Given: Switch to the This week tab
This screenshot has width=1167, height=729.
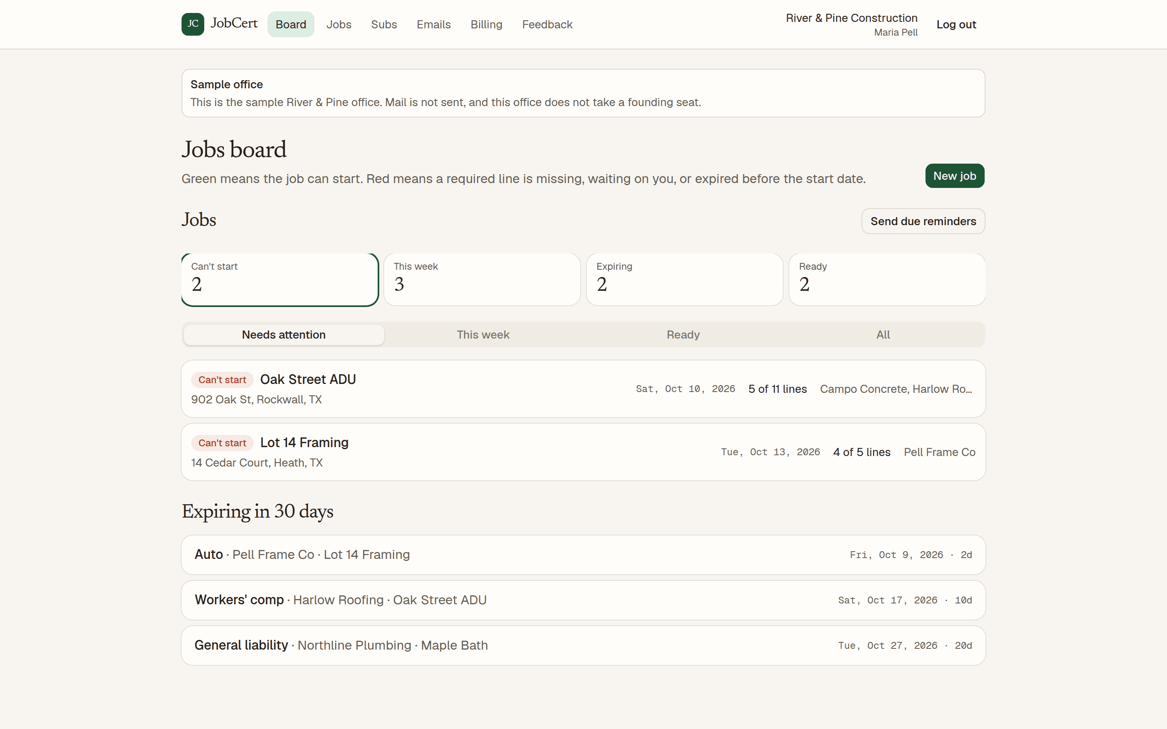Looking at the screenshot, I should [x=483, y=335].
